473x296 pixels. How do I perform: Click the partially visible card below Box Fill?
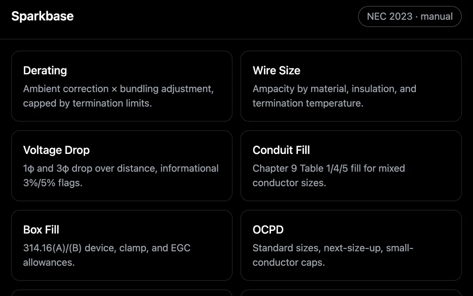122,293
